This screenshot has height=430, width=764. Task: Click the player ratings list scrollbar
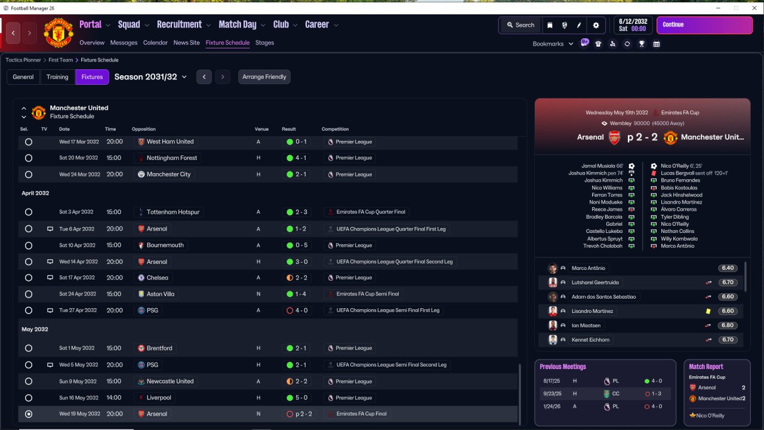pyautogui.click(x=746, y=276)
